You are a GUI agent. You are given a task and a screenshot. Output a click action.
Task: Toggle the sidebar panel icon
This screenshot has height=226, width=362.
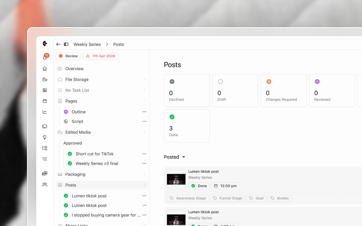[66, 44]
